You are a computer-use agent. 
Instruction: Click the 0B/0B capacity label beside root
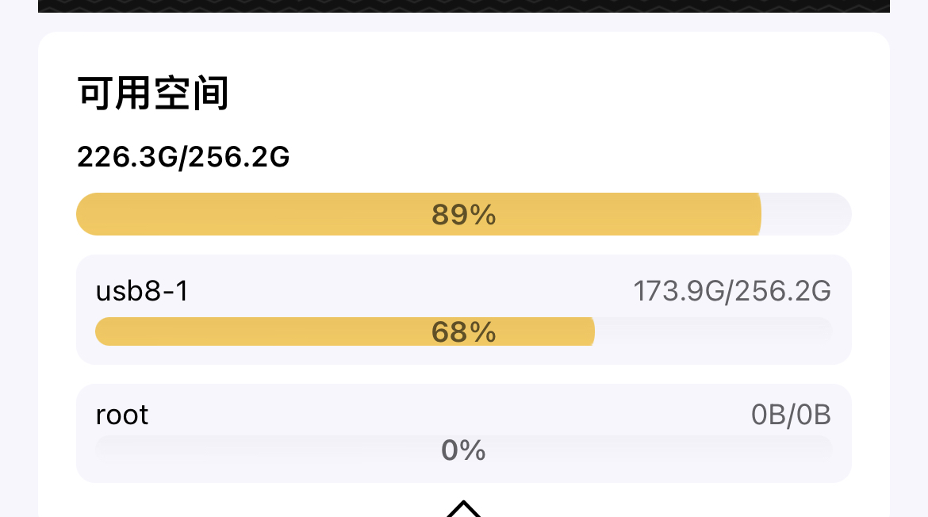click(x=791, y=414)
